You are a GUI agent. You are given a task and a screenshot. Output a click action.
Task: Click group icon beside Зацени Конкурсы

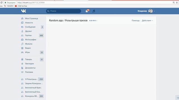pos(22,83)
